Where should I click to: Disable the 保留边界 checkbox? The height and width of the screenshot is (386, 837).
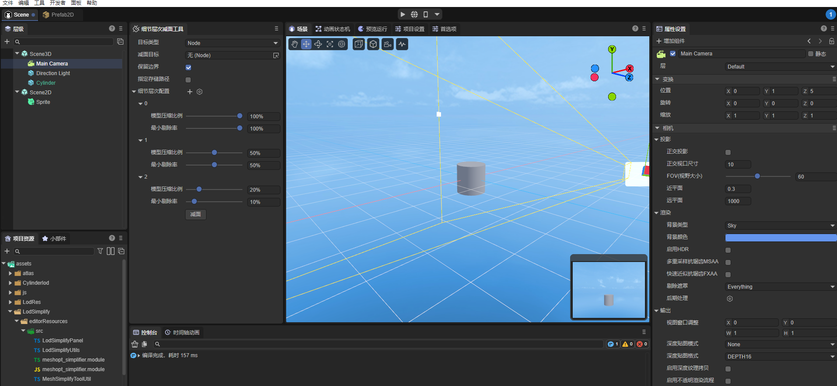(x=188, y=67)
